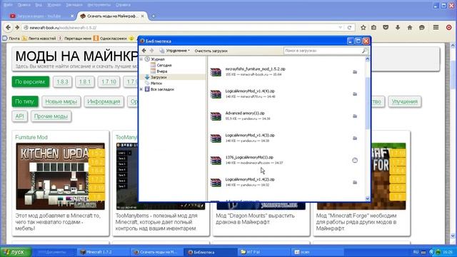Click the Прочие моды button
Viewport: 457px width, 257px height.
point(51,116)
